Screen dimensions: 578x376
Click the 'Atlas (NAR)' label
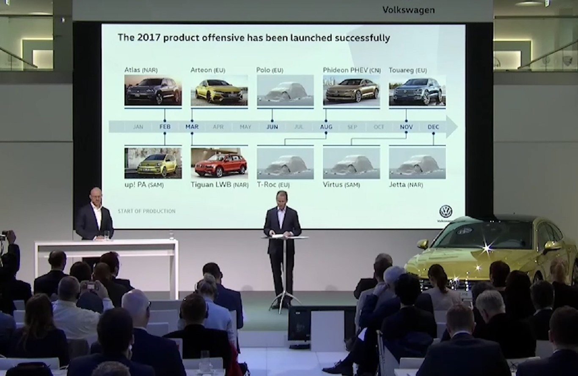point(141,70)
